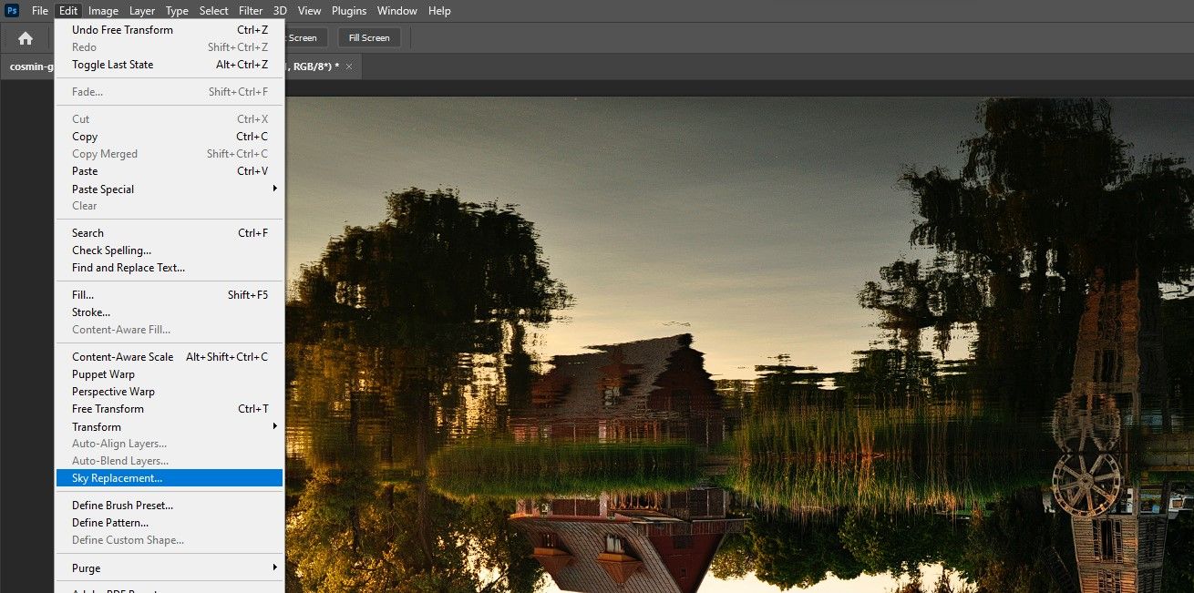Choose the Fill... command
The width and height of the screenshot is (1194, 593).
[170, 295]
